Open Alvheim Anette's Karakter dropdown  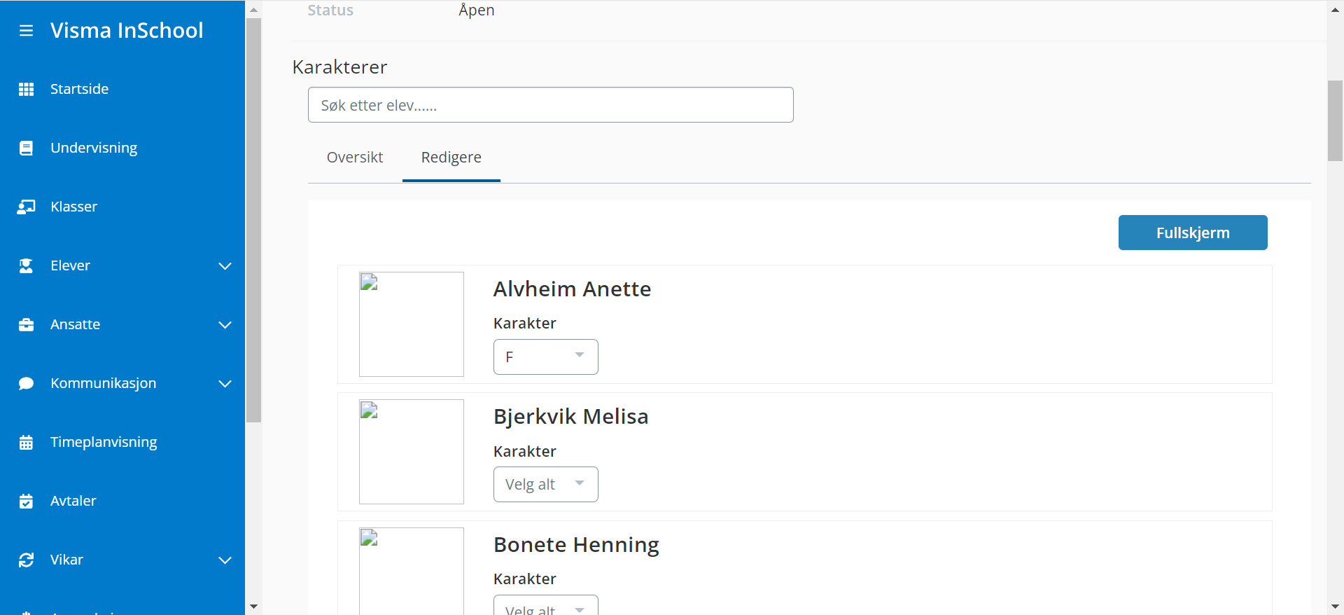(545, 357)
